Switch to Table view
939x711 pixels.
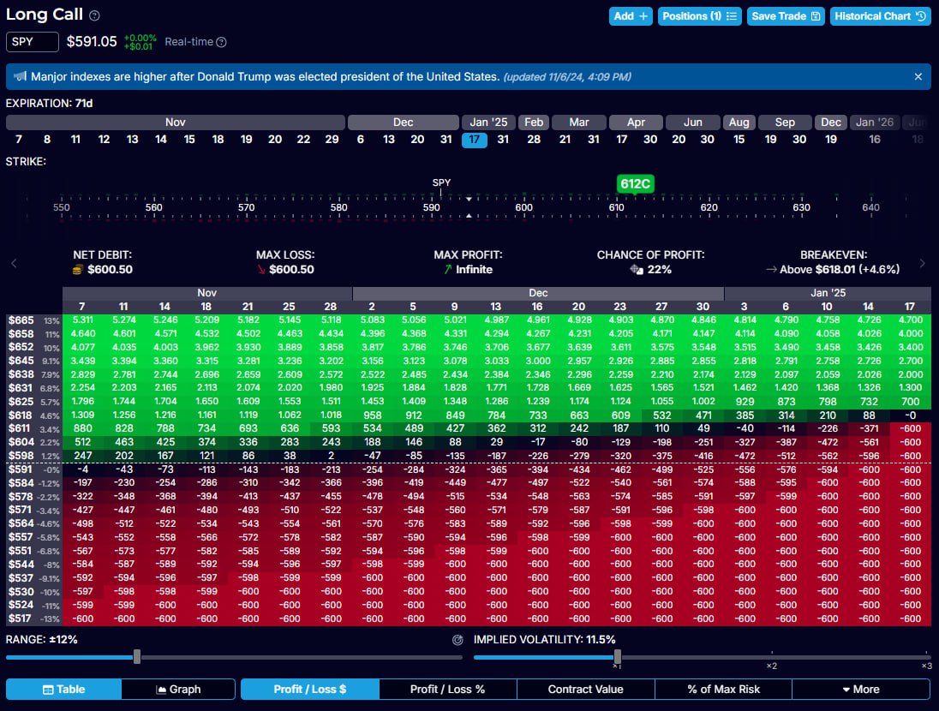tap(63, 689)
